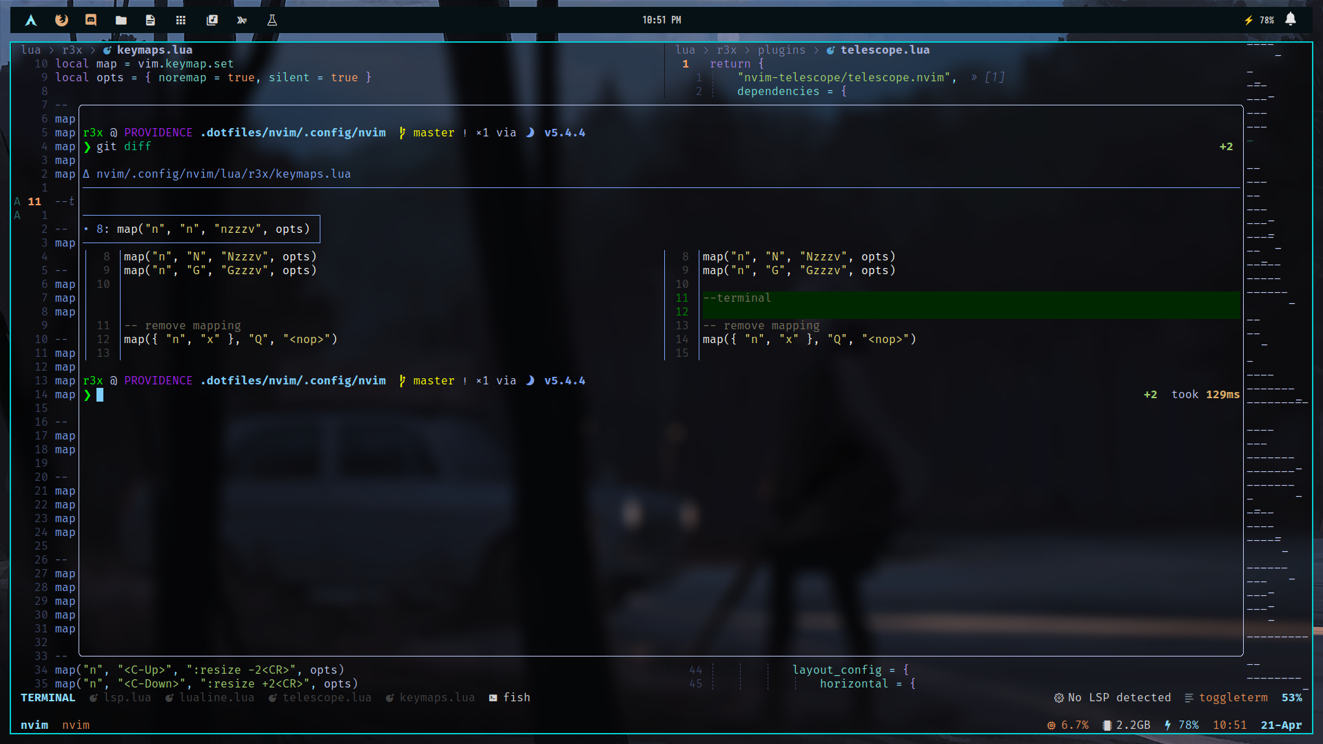Click the flask icon in top bar

click(x=272, y=20)
